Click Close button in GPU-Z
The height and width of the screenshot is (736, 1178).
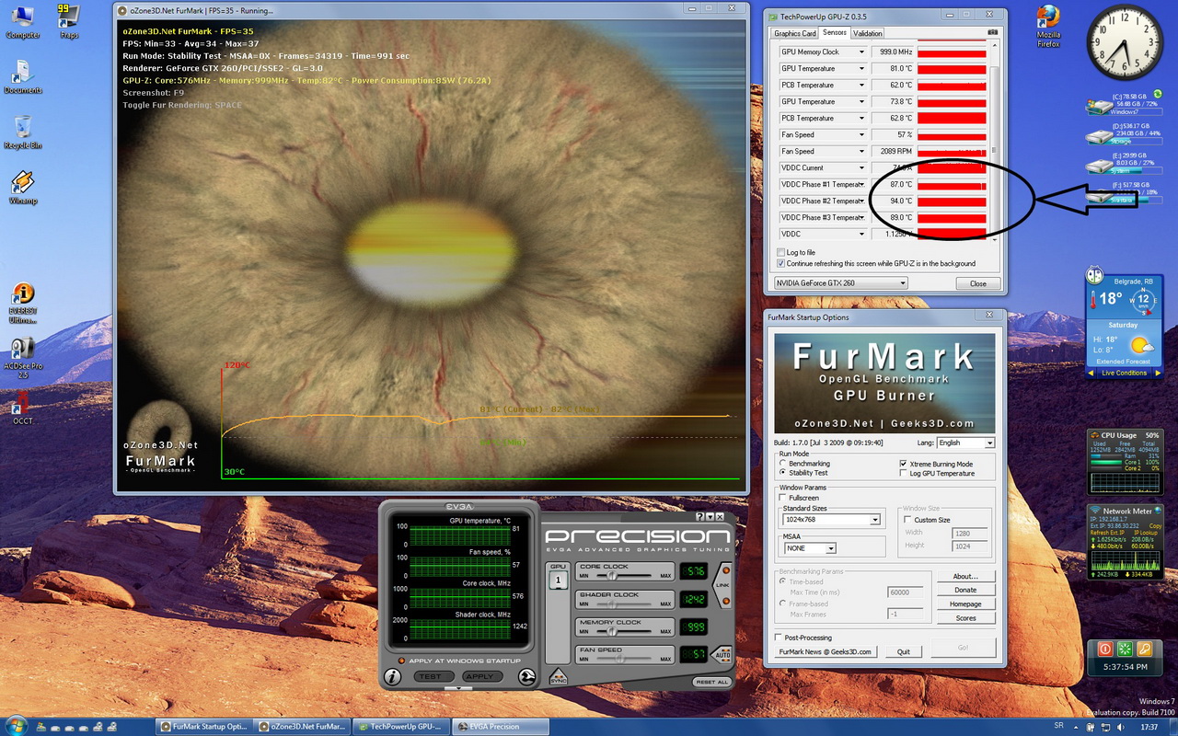(978, 283)
